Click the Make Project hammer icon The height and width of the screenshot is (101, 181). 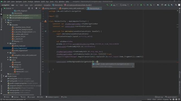click(107, 5)
